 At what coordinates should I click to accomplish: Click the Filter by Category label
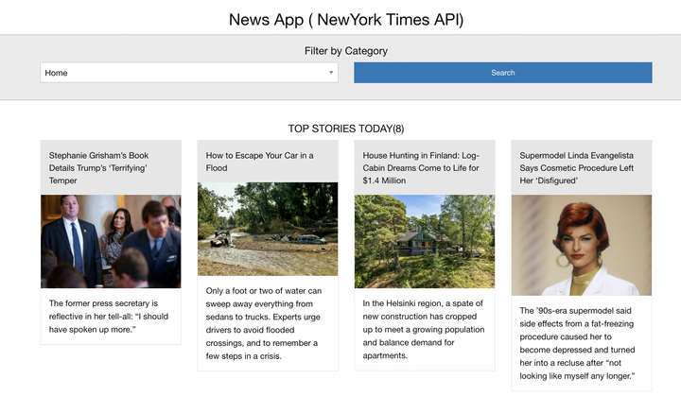click(x=346, y=51)
